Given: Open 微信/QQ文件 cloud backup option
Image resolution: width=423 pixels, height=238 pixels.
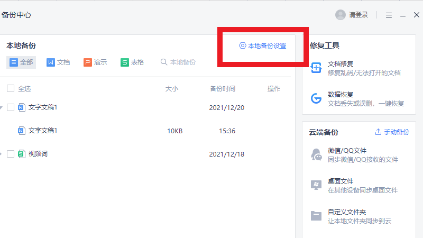Looking at the screenshot, I should [x=354, y=155].
